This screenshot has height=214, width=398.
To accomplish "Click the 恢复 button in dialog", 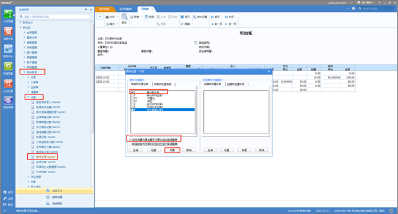I will click(x=244, y=150).
